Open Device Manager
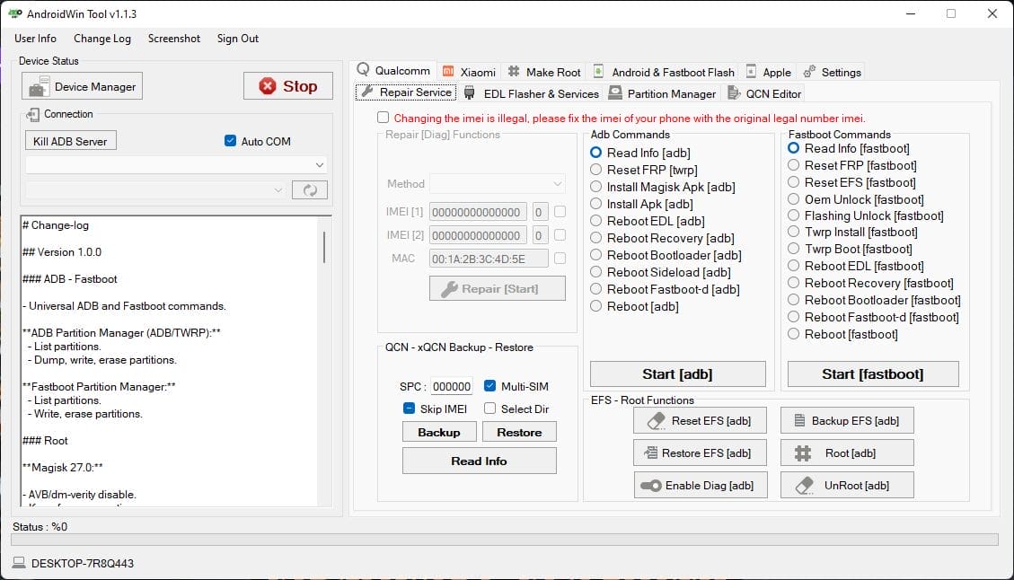Viewport: 1014px width, 580px height. pos(82,86)
